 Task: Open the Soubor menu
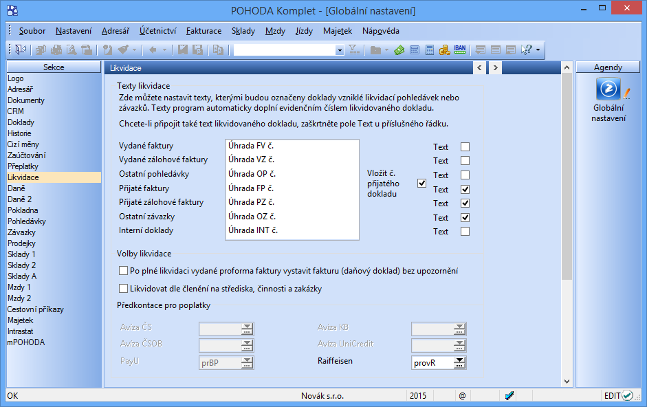click(32, 31)
